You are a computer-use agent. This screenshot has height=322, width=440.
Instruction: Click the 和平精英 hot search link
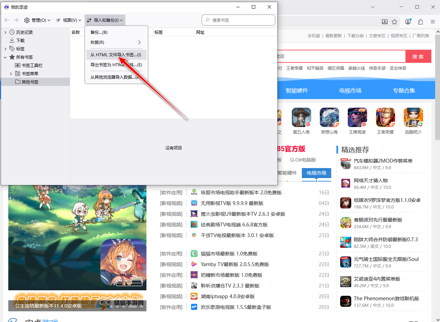pyautogui.click(x=315, y=68)
